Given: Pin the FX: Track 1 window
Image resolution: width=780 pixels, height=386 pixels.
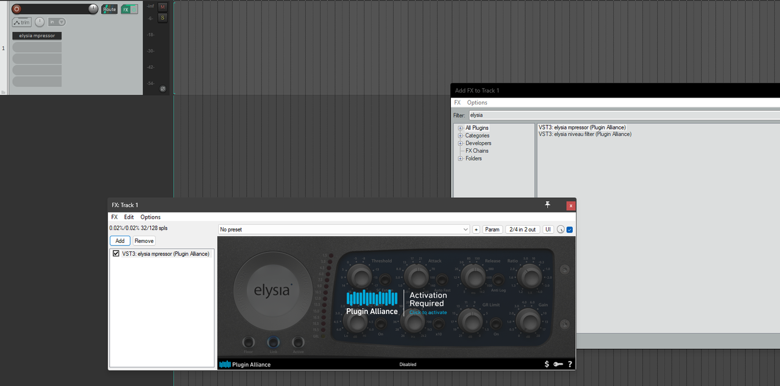Looking at the screenshot, I should point(547,205).
